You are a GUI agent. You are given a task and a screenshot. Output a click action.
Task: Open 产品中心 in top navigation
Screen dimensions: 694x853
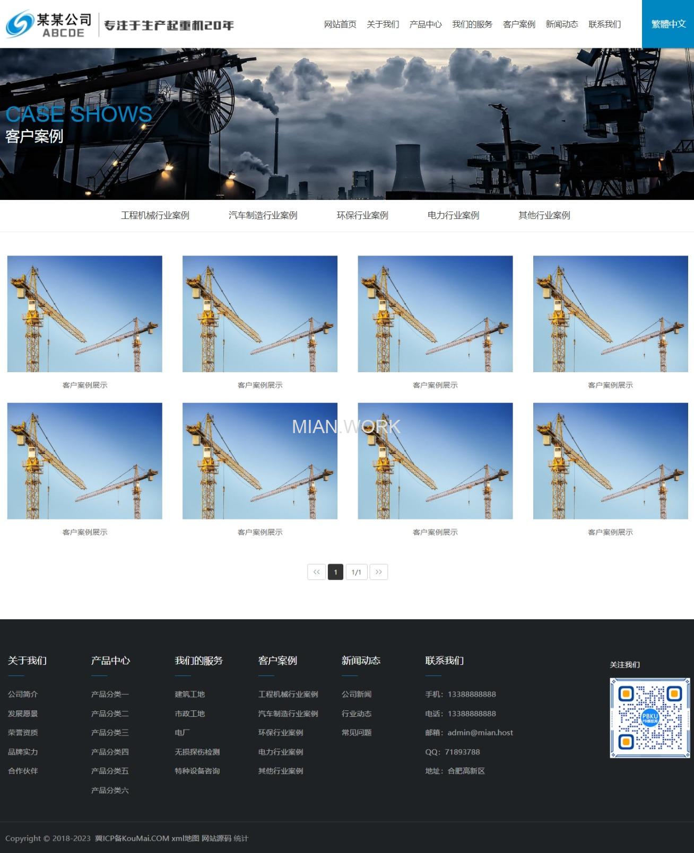[426, 24]
